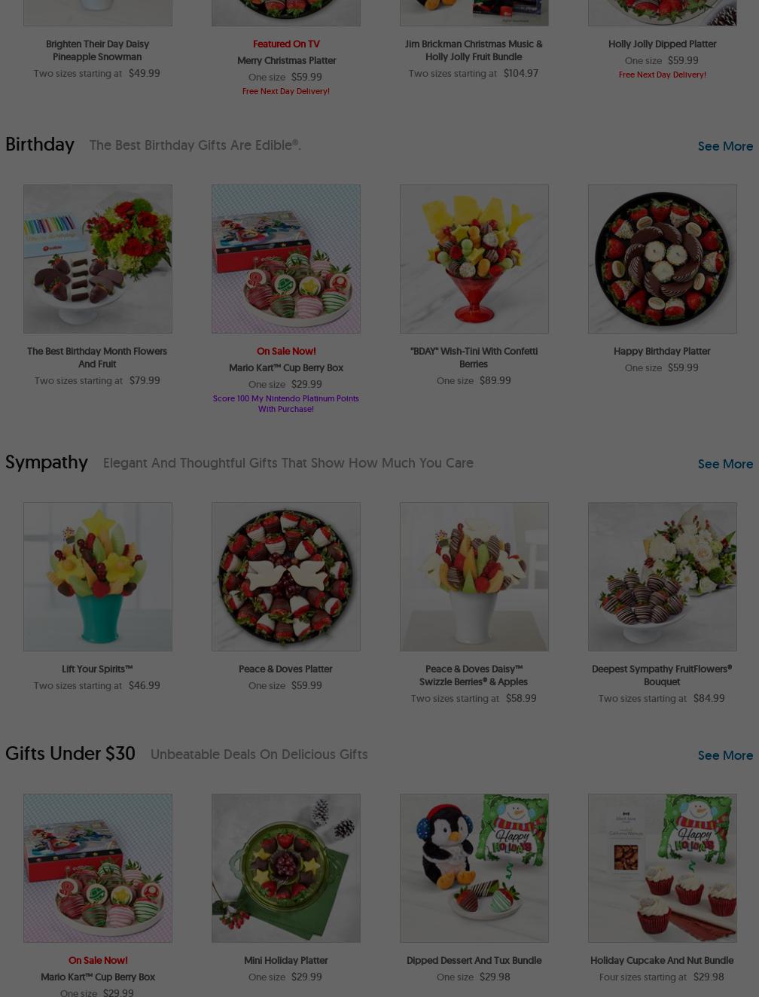The image size is (759, 997).
Task: Click Brighten Their Day Daisy Pineapple Snowman
Action: (97, 50)
